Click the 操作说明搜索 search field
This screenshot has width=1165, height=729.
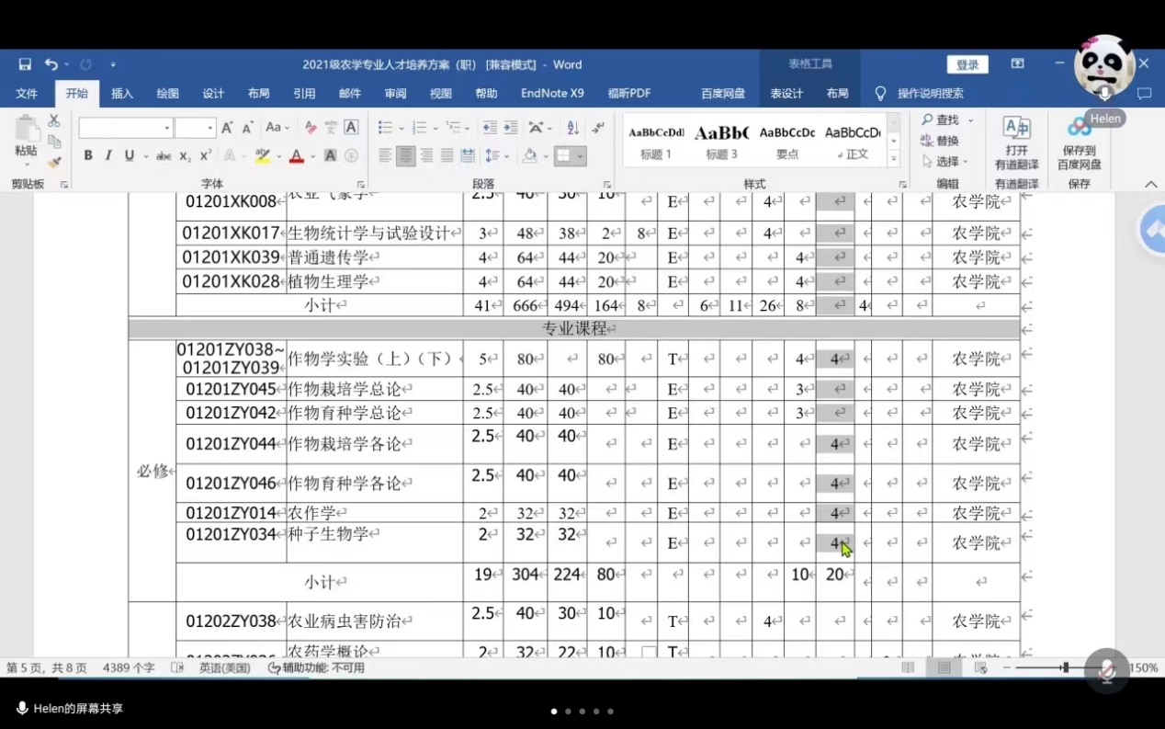coord(930,94)
